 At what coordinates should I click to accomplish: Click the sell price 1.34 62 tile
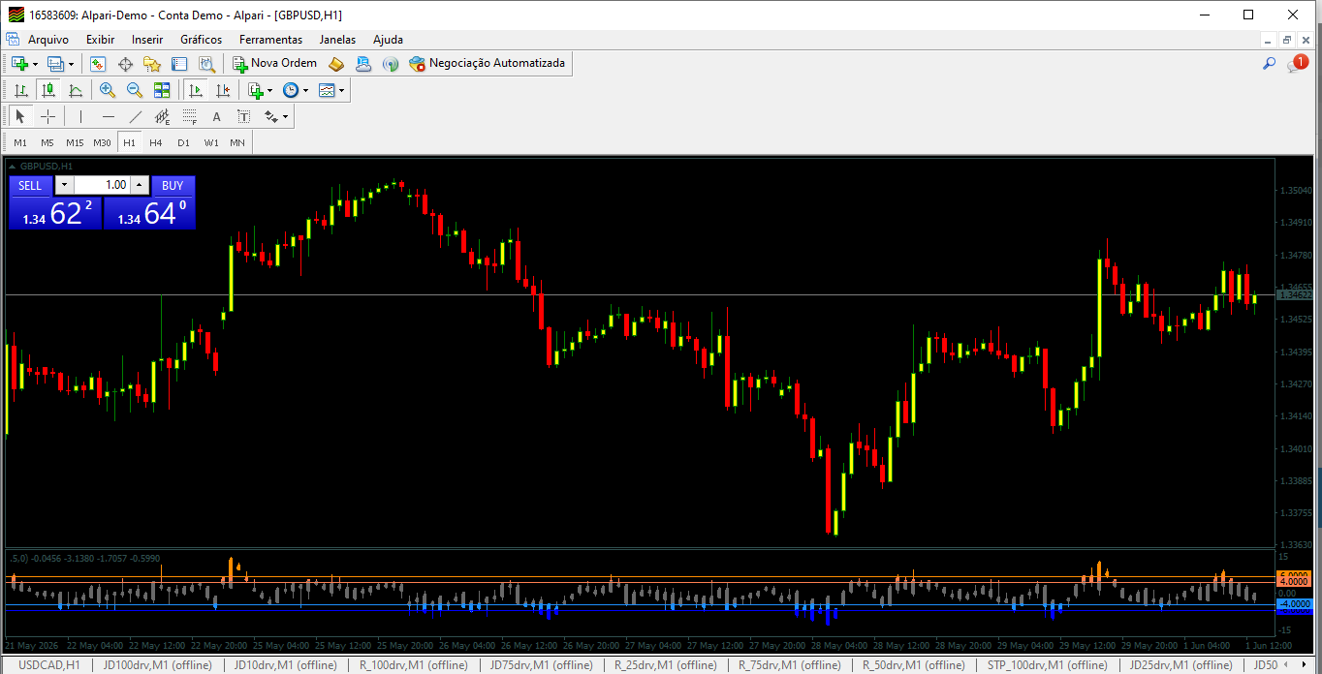55,213
